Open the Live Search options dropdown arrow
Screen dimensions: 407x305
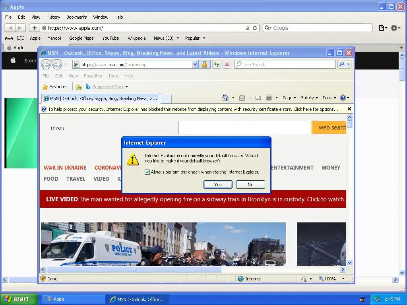tap(348, 64)
